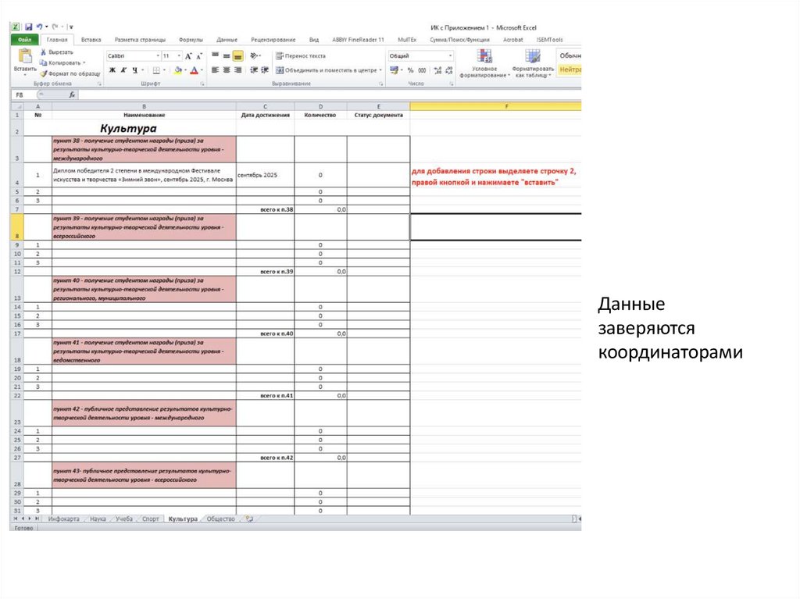
Task: Align text left
Action: click(x=216, y=70)
